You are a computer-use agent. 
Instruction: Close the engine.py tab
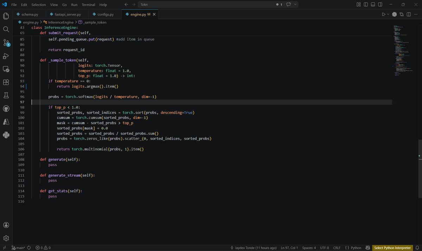(154, 14)
